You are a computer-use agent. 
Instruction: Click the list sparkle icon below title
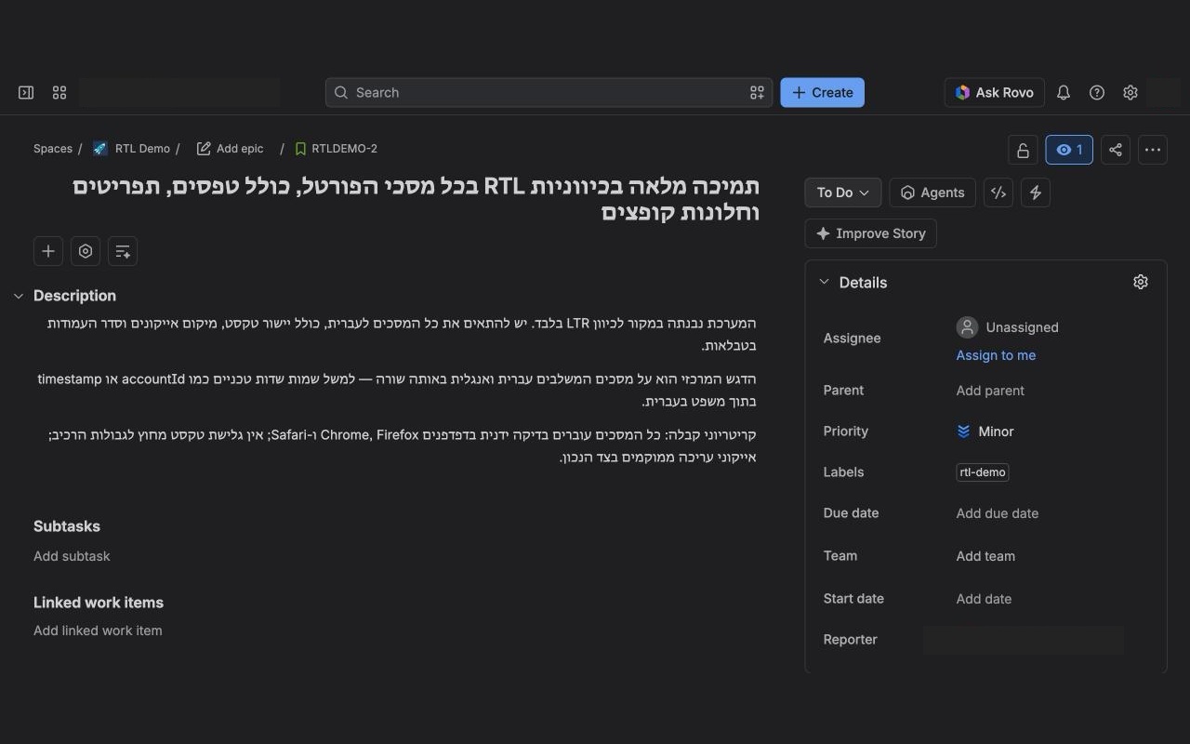click(x=123, y=251)
